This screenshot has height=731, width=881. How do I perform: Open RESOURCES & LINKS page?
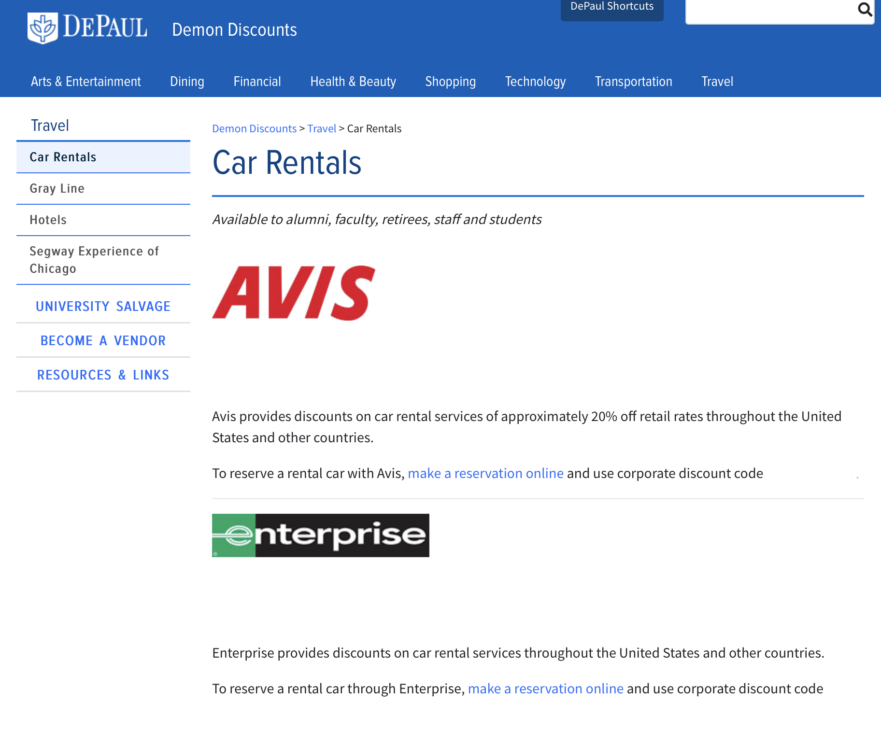[103, 375]
